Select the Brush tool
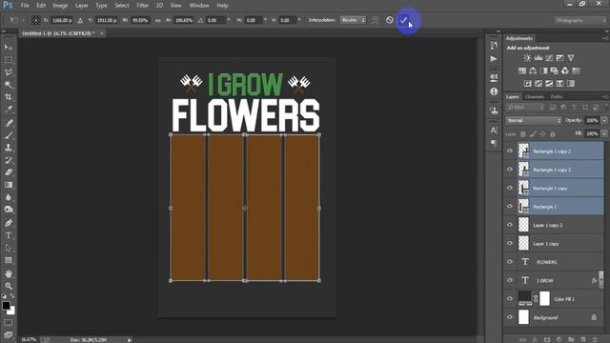Image resolution: width=610 pixels, height=343 pixels. pyautogui.click(x=9, y=135)
